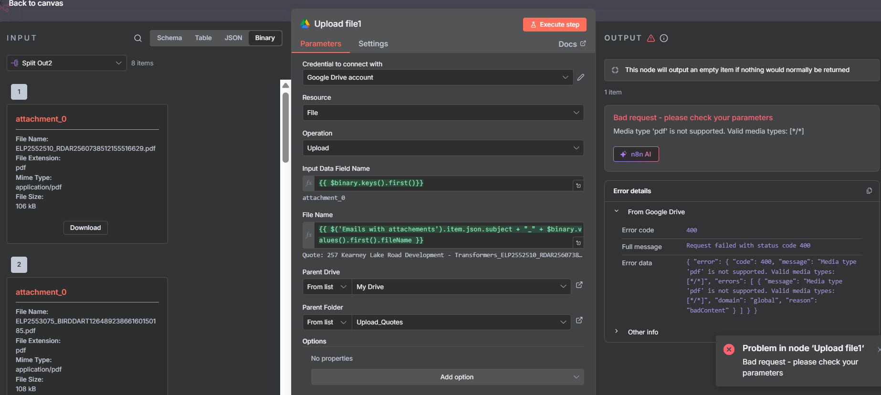Click the Input Data Field Name expression field

pos(444,183)
